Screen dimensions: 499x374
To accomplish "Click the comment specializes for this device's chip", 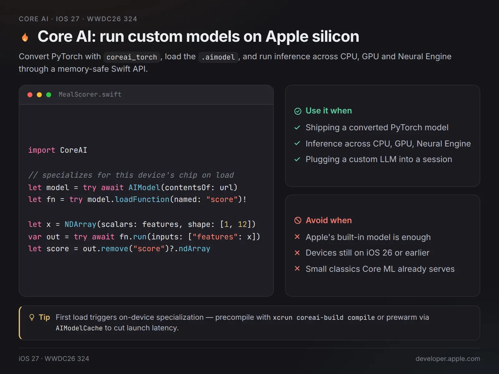I will point(131,175).
